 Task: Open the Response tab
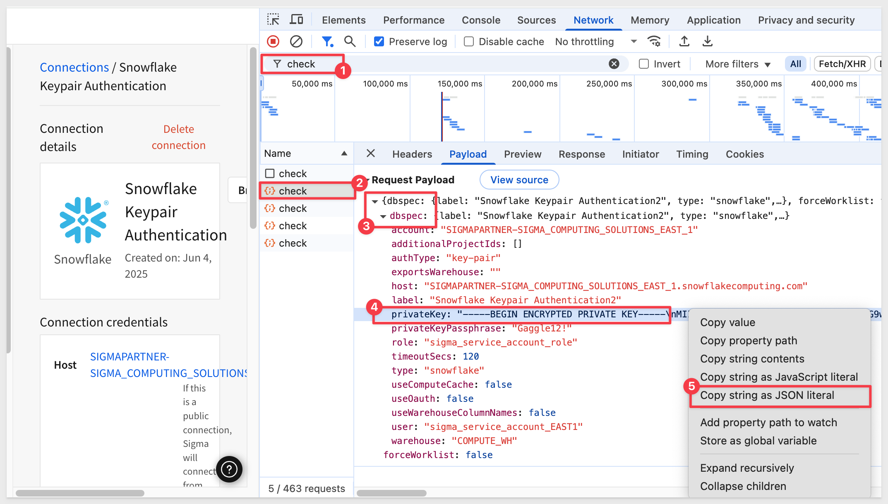[x=582, y=154]
